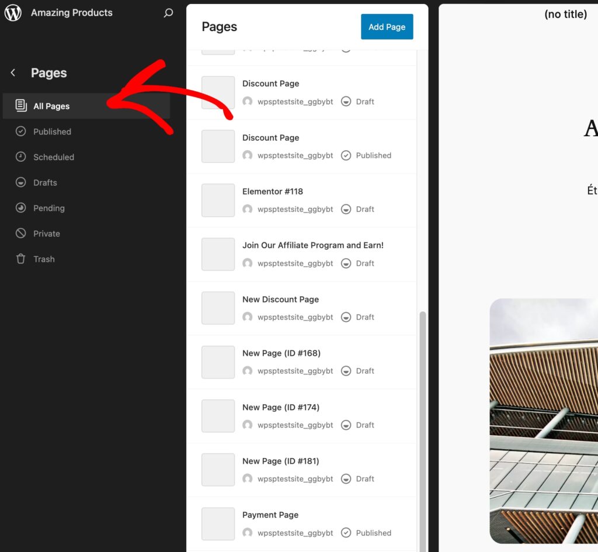Click the back chevron beside Pages

coord(13,73)
